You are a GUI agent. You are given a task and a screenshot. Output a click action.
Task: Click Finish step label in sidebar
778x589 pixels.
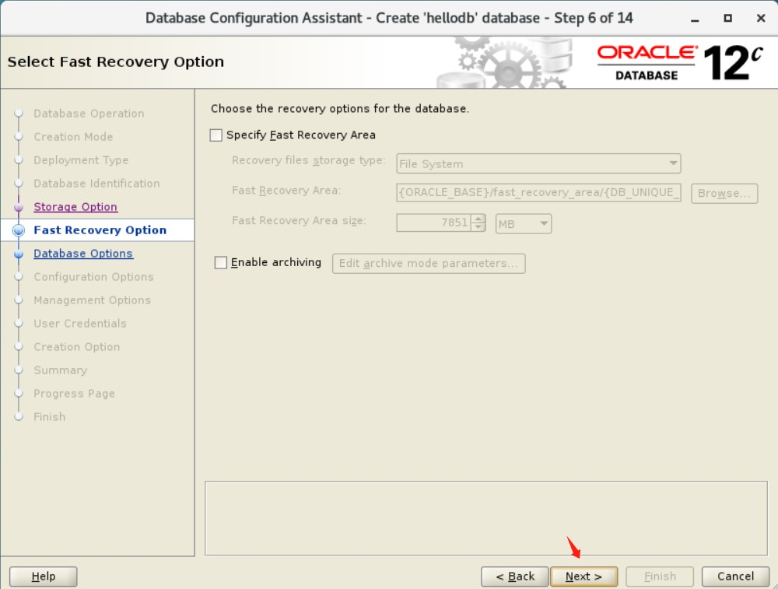click(x=49, y=416)
